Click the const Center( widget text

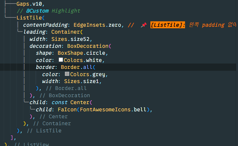(72, 102)
